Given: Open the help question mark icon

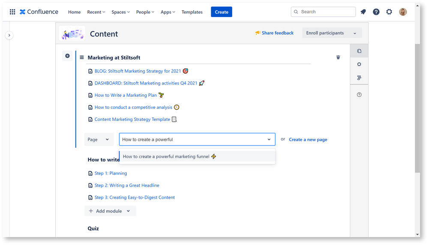Looking at the screenshot, I should click(376, 12).
